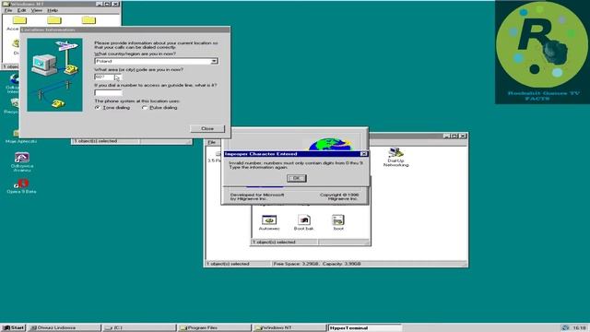590x332 pixels.
Task: Maximize the Windows NT folder window
Action: pyautogui.click(x=107, y=4)
